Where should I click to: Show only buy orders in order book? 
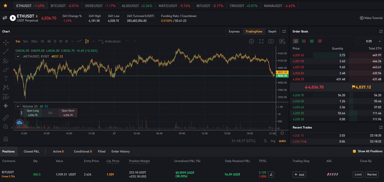click(x=312, y=41)
